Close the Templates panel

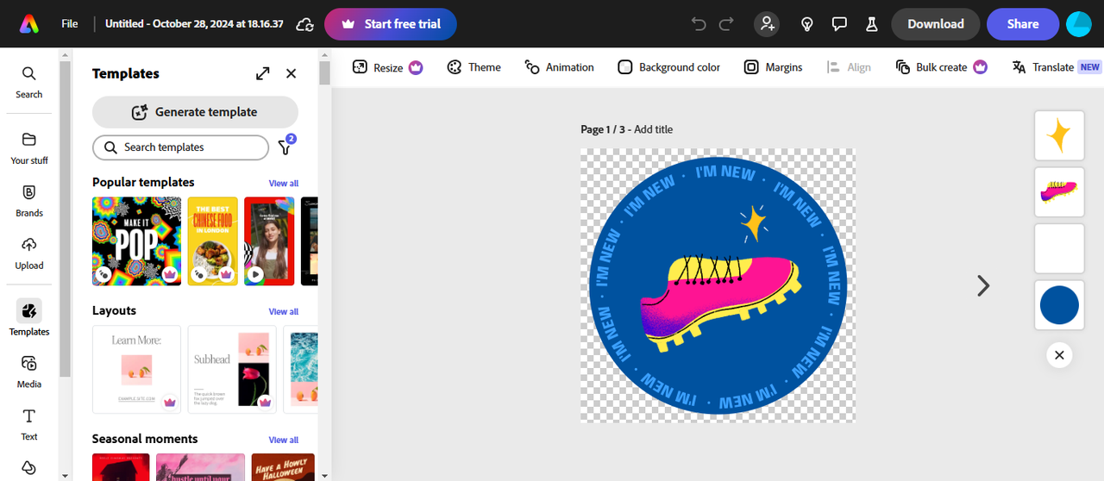pyautogui.click(x=292, y=73)
